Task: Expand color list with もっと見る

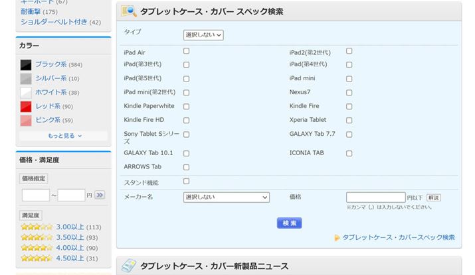Action: (64, 136)
